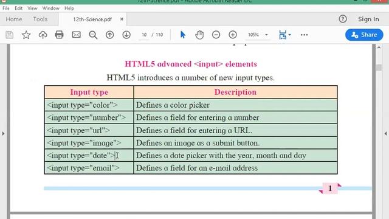The width and height of the screenshot is (389, 219).
Task: Click the total pages '110' label
Action: tap(159, 35)
